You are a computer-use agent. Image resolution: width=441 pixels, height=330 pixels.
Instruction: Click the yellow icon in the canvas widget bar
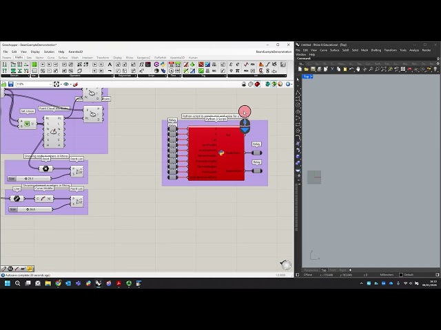pyautogui.click(x=30, y=269)
